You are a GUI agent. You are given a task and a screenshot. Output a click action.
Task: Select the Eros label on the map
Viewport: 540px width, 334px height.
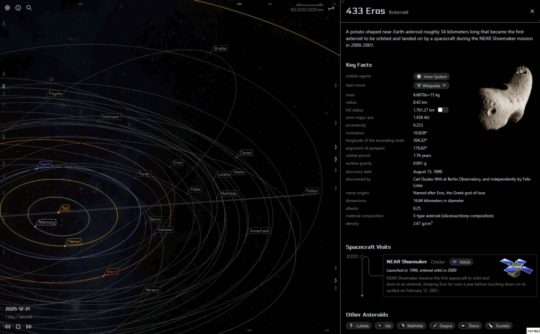[x=178, y=162]
